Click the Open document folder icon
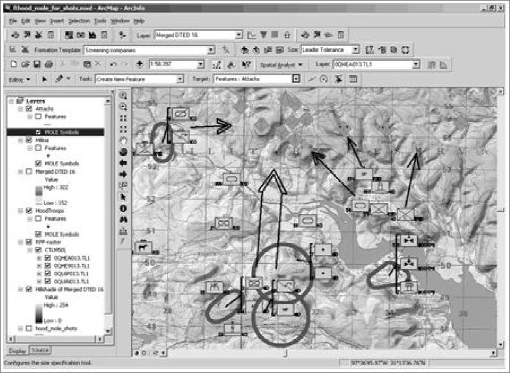 [25, 64]
